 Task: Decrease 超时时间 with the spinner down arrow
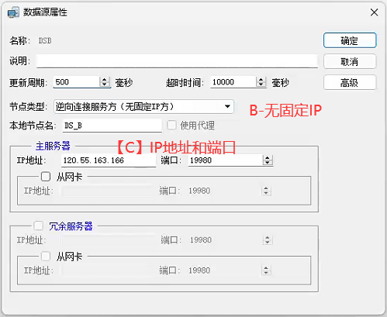[261, 85]
